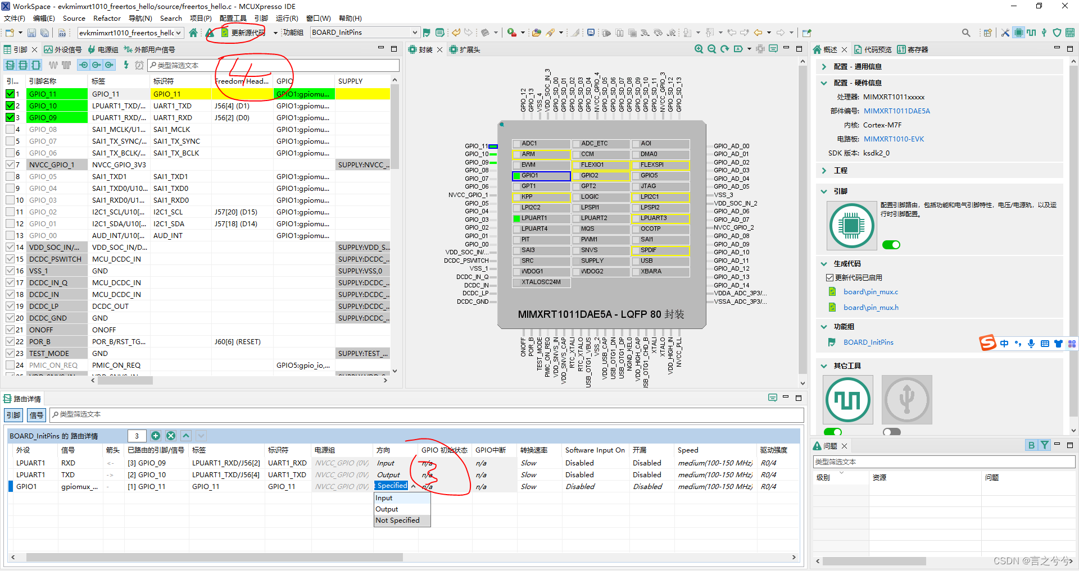The width and height of the screenshot is (1079, 571).
Task: Collapse the 配置 - 硬件信息 section
Action: coord(824,83)
